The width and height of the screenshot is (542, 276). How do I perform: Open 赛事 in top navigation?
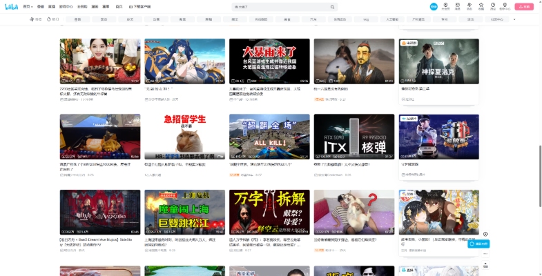click(x=106, y=7)
